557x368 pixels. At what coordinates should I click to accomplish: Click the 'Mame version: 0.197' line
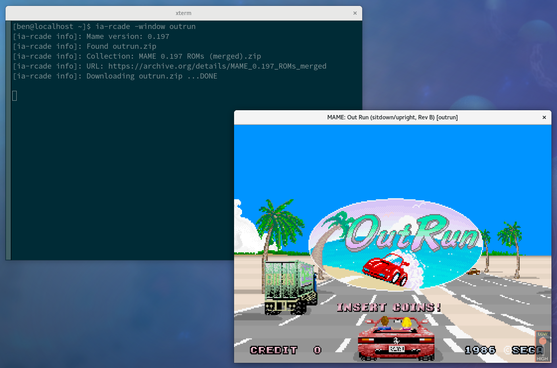[x=128, y=36]
